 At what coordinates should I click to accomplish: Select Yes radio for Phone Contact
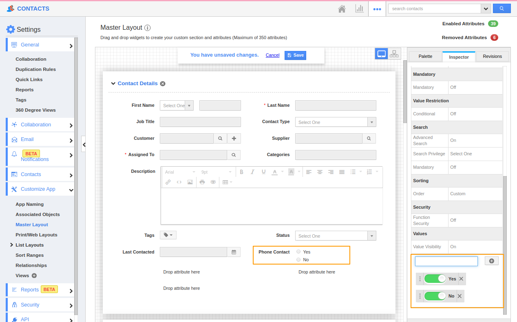point(298,252)
